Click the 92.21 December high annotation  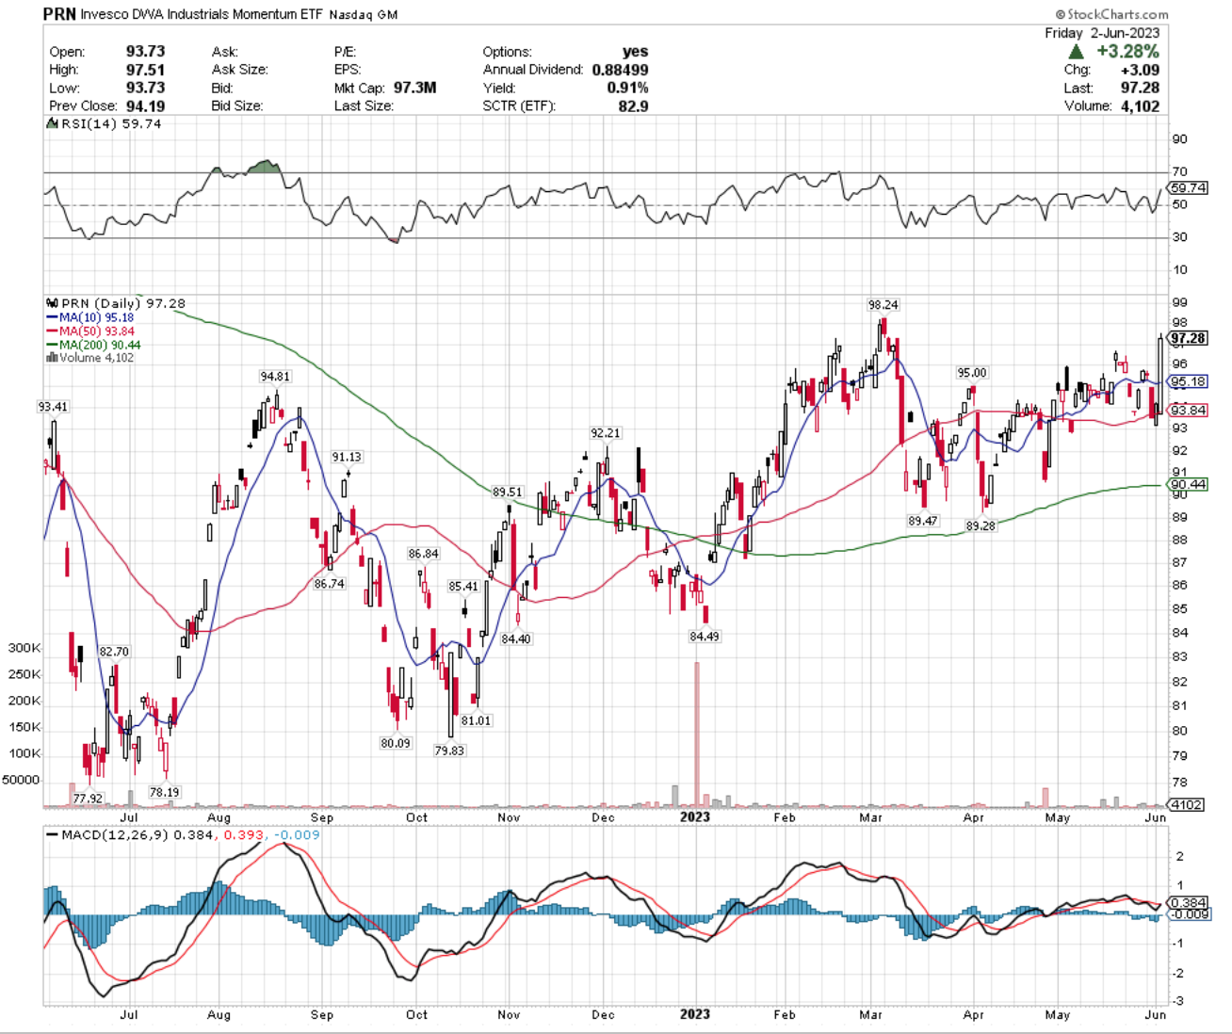tap(606, 433)
